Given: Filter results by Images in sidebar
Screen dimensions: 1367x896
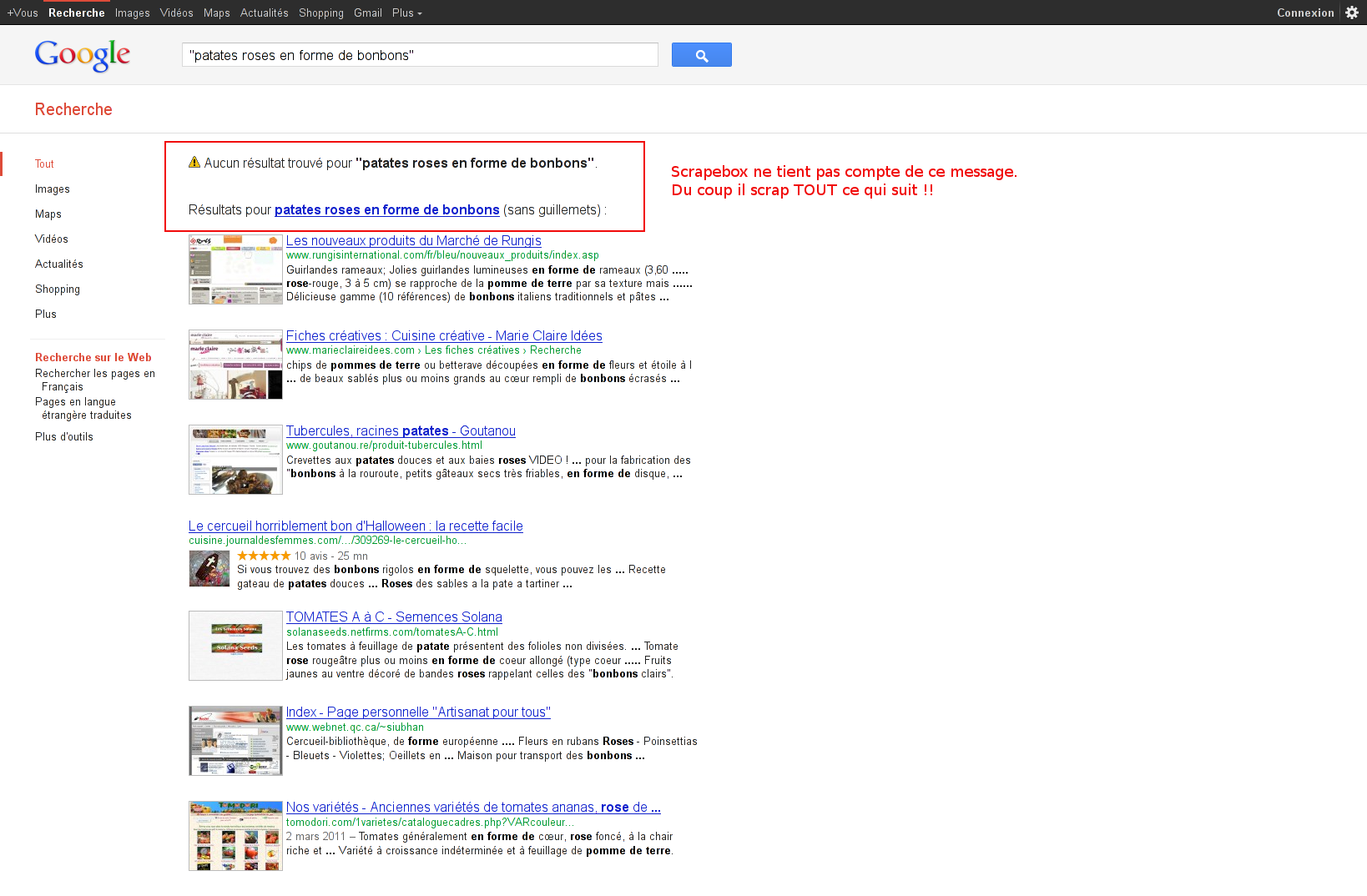Looking at the screenshot, I should 53,189.
